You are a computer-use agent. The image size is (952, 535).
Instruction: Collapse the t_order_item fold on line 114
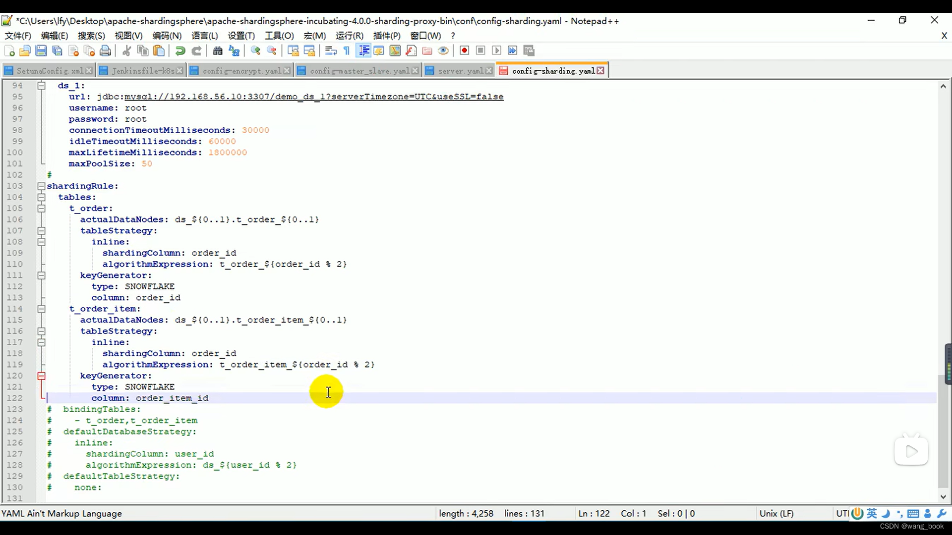pos(42,309)
